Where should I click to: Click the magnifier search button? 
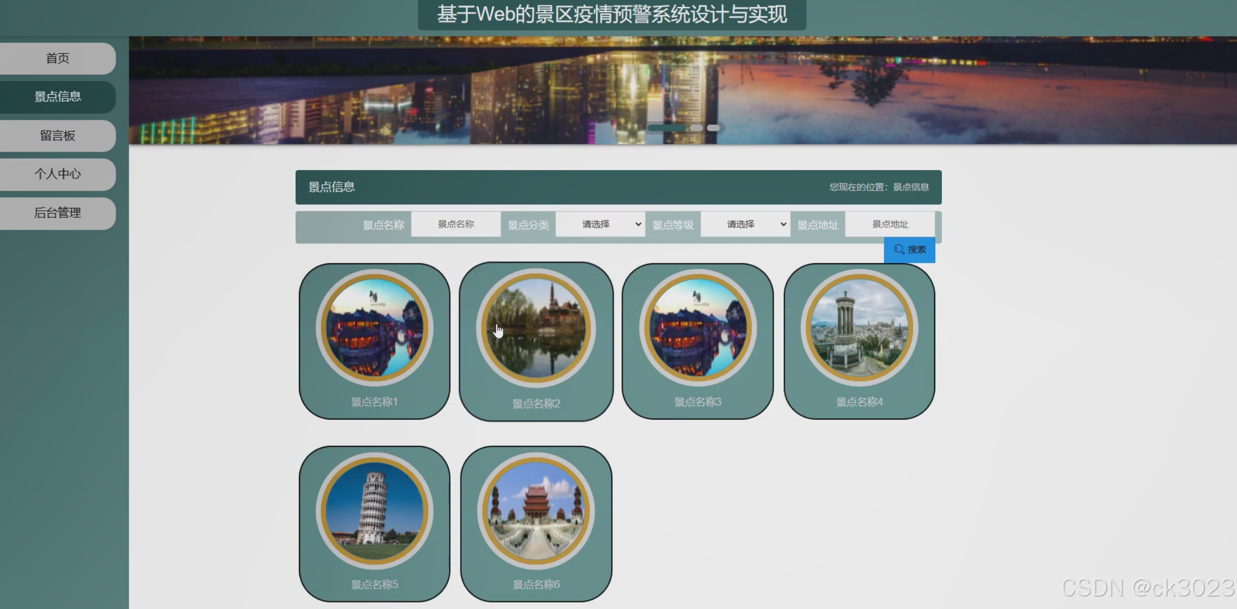(x=909, y=250)
